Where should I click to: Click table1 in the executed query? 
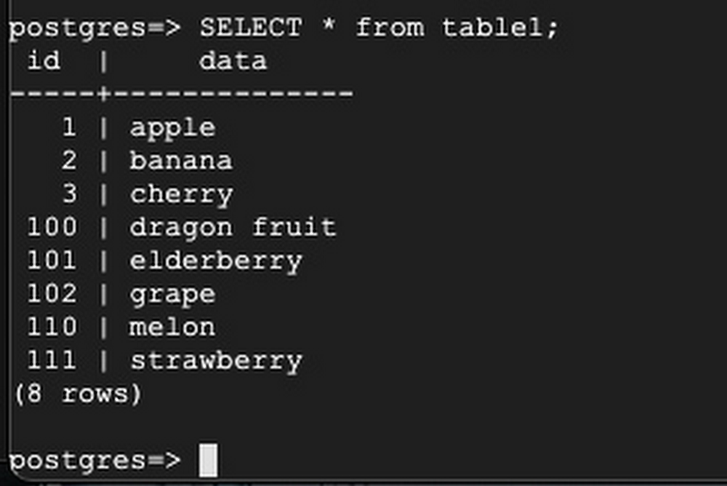[x=499, y=28]
